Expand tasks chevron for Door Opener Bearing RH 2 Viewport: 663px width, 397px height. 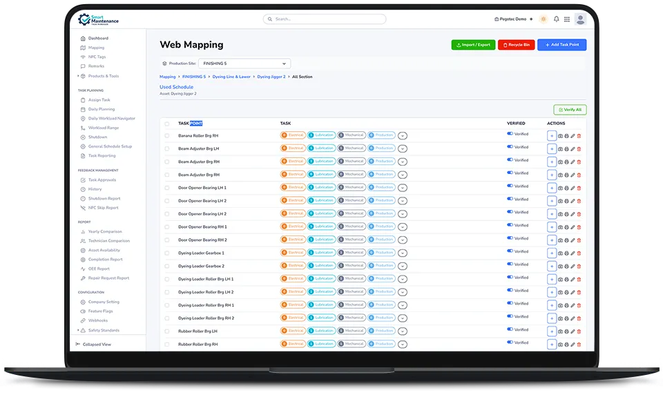(x=403, y=240)
